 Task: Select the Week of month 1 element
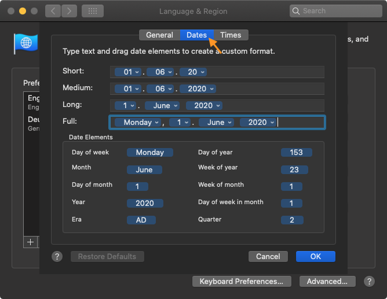[x=291, y=186]
